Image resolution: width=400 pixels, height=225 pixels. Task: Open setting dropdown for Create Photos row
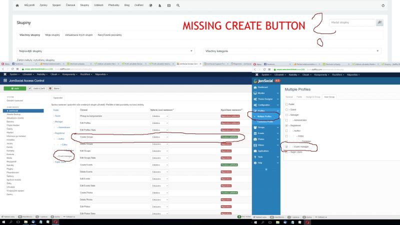pyautogui.click(x=159, y=192)
